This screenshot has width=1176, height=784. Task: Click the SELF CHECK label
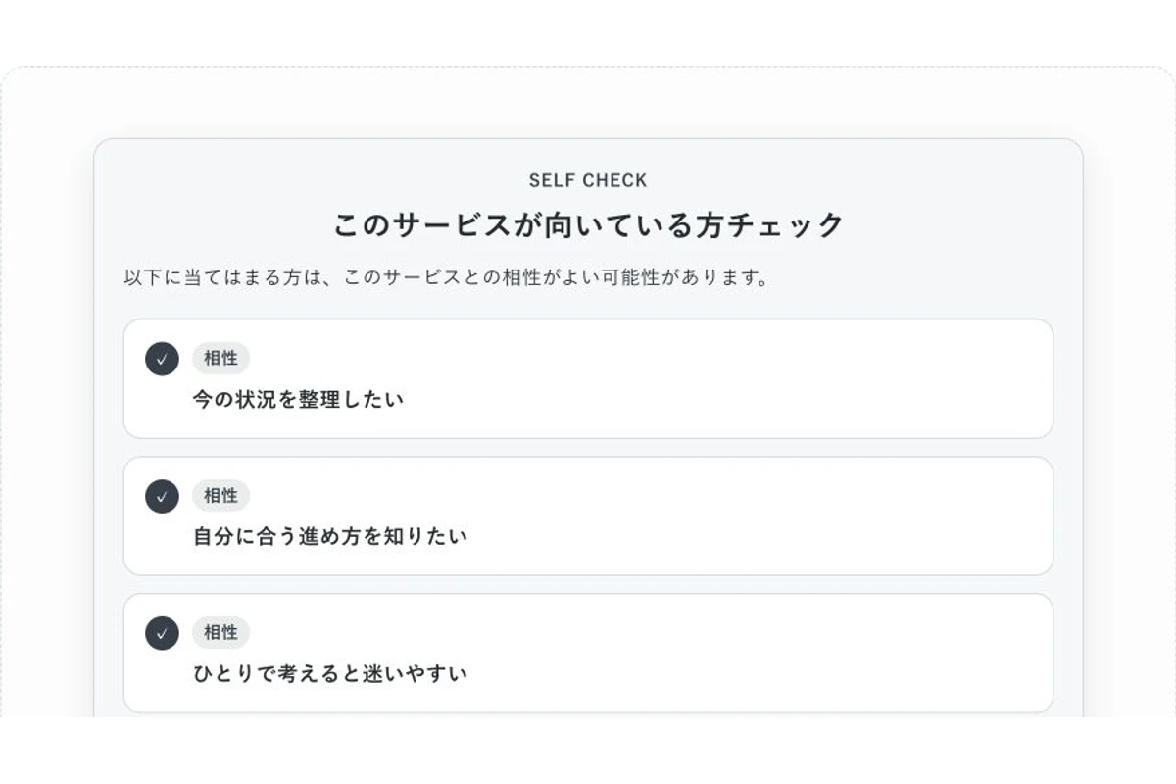[x=588, y=180]
